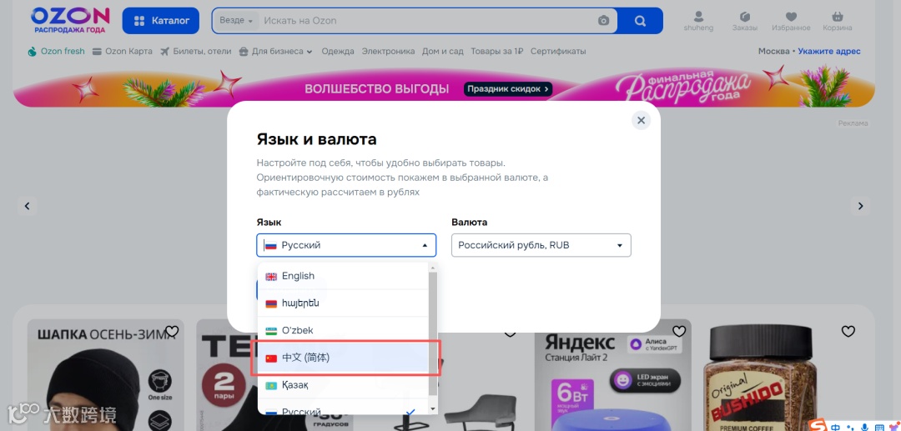901x431 pixels.
Task: Go to Ozon fresh
Action: (56, 51)
